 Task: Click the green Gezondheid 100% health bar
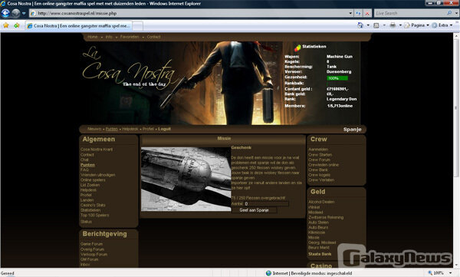pyautogui.click(x=337, y=78)
